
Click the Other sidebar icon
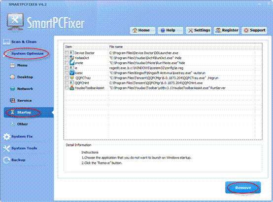pos(12,124)
